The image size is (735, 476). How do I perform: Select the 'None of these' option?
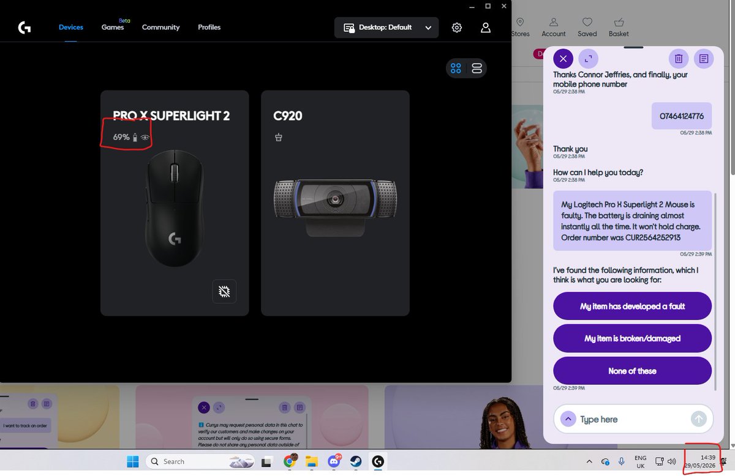632,371
